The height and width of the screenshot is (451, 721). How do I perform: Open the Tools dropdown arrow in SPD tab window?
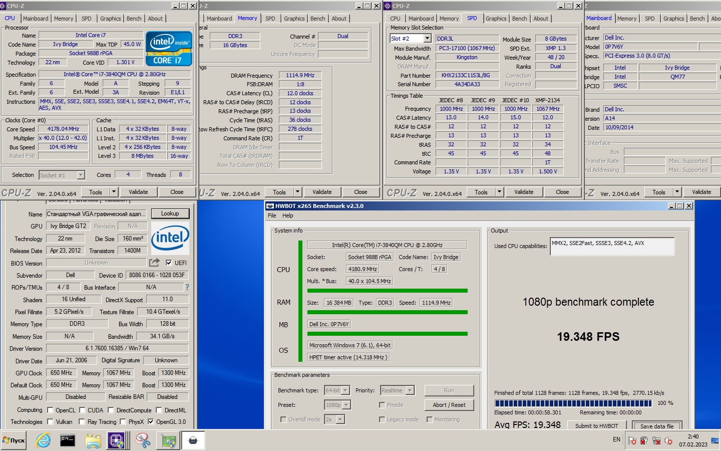(x=499, y=192)
